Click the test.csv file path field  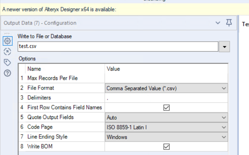click(118, 47)
